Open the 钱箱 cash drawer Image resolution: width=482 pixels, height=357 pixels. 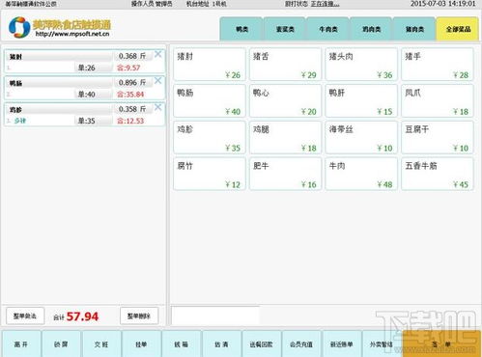[x=182, y=343]
